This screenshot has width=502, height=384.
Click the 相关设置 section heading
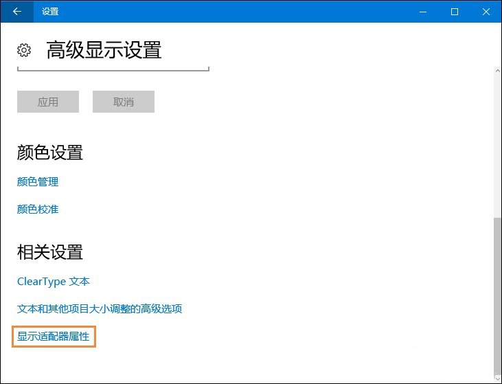(x=50, y=252)
